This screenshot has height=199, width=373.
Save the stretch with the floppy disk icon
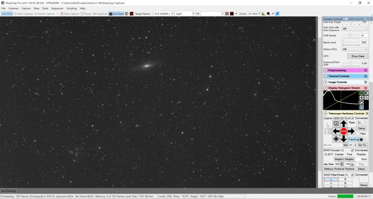[362, 107]
